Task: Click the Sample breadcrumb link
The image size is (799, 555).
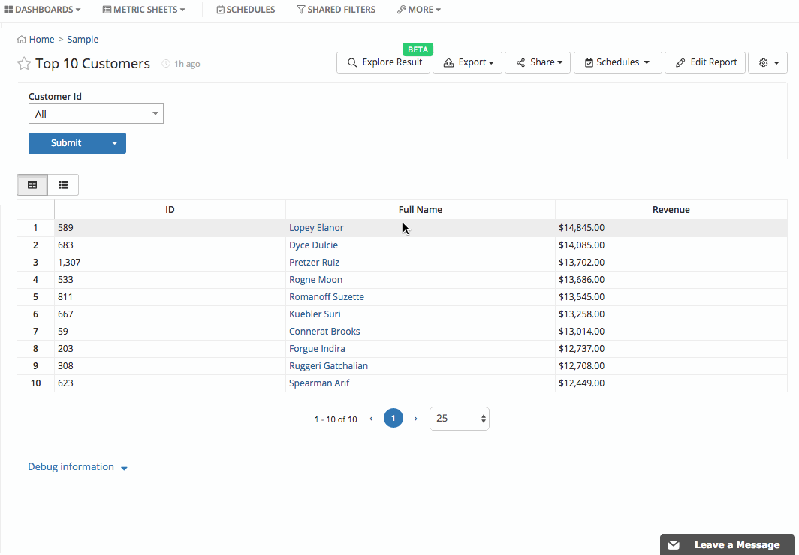Action: [83, 40]
